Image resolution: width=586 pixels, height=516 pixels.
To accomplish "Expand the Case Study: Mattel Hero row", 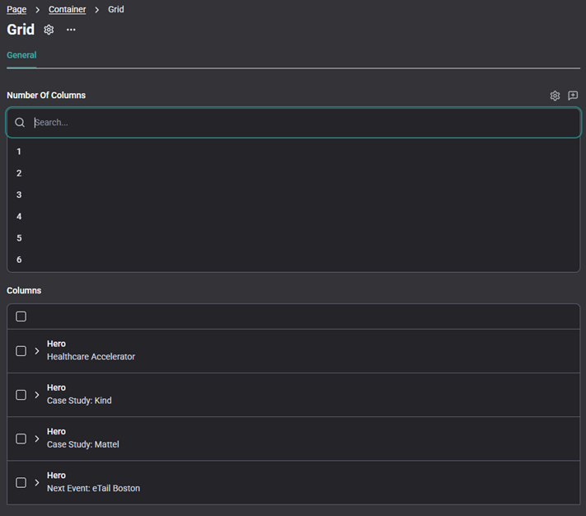I will 36,439.
